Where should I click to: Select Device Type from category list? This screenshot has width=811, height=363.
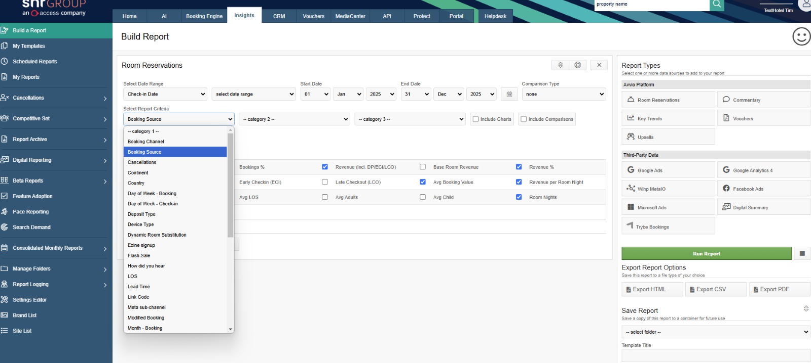coord(175,224)
